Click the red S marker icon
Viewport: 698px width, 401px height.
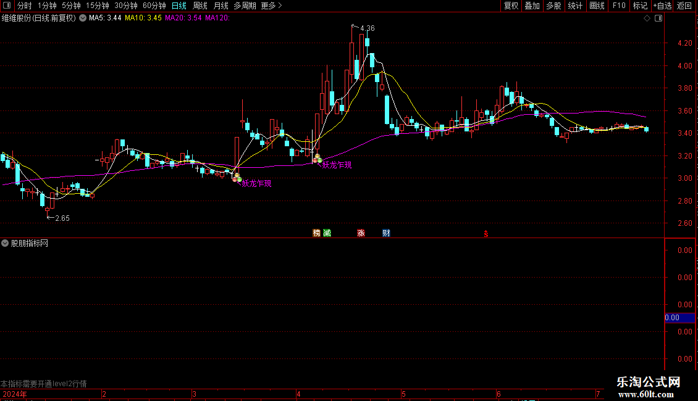pyautogui.click(x=486, y=234)
